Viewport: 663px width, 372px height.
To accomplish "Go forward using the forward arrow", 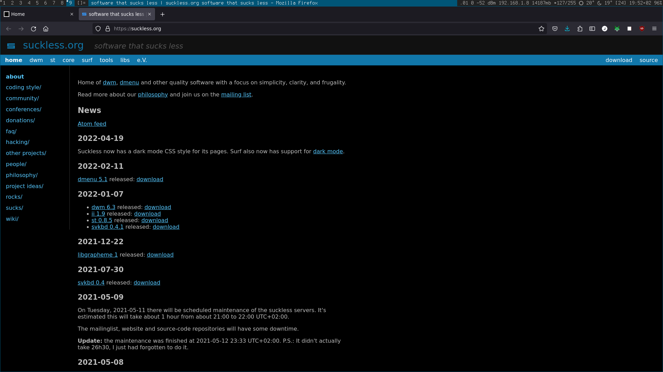I will [x=21, y=29].
